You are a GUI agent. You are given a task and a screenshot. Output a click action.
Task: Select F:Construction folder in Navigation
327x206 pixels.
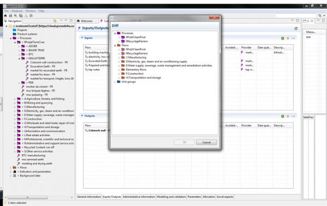[33, 119]
